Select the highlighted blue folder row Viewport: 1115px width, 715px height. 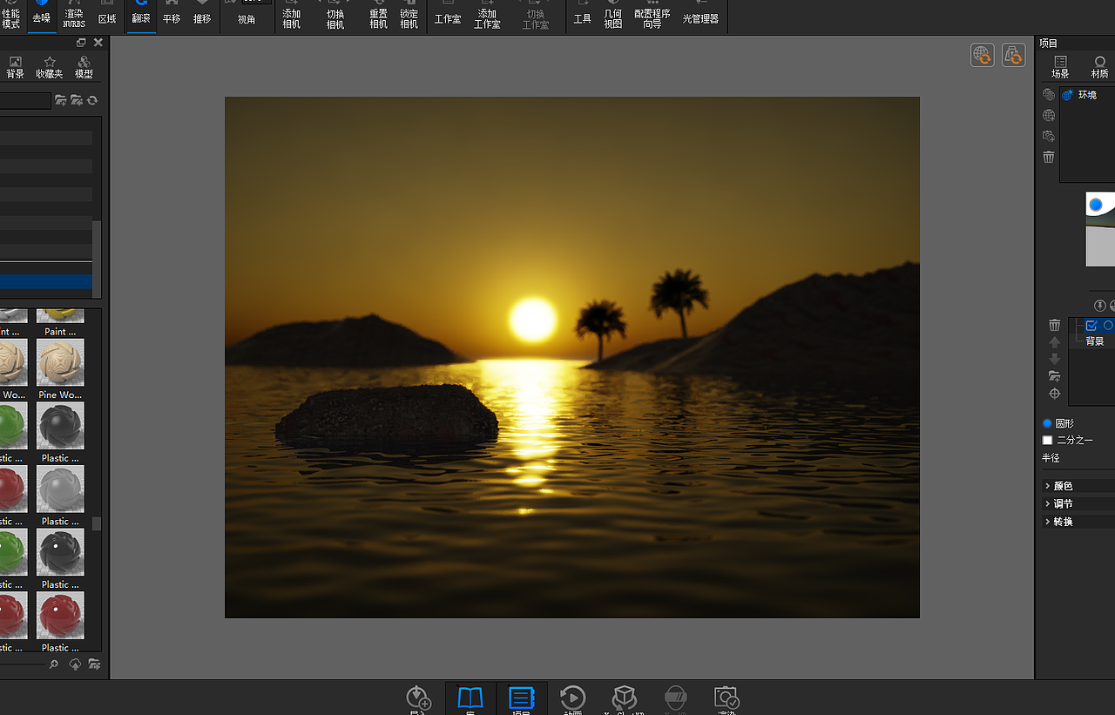[46, 282]
